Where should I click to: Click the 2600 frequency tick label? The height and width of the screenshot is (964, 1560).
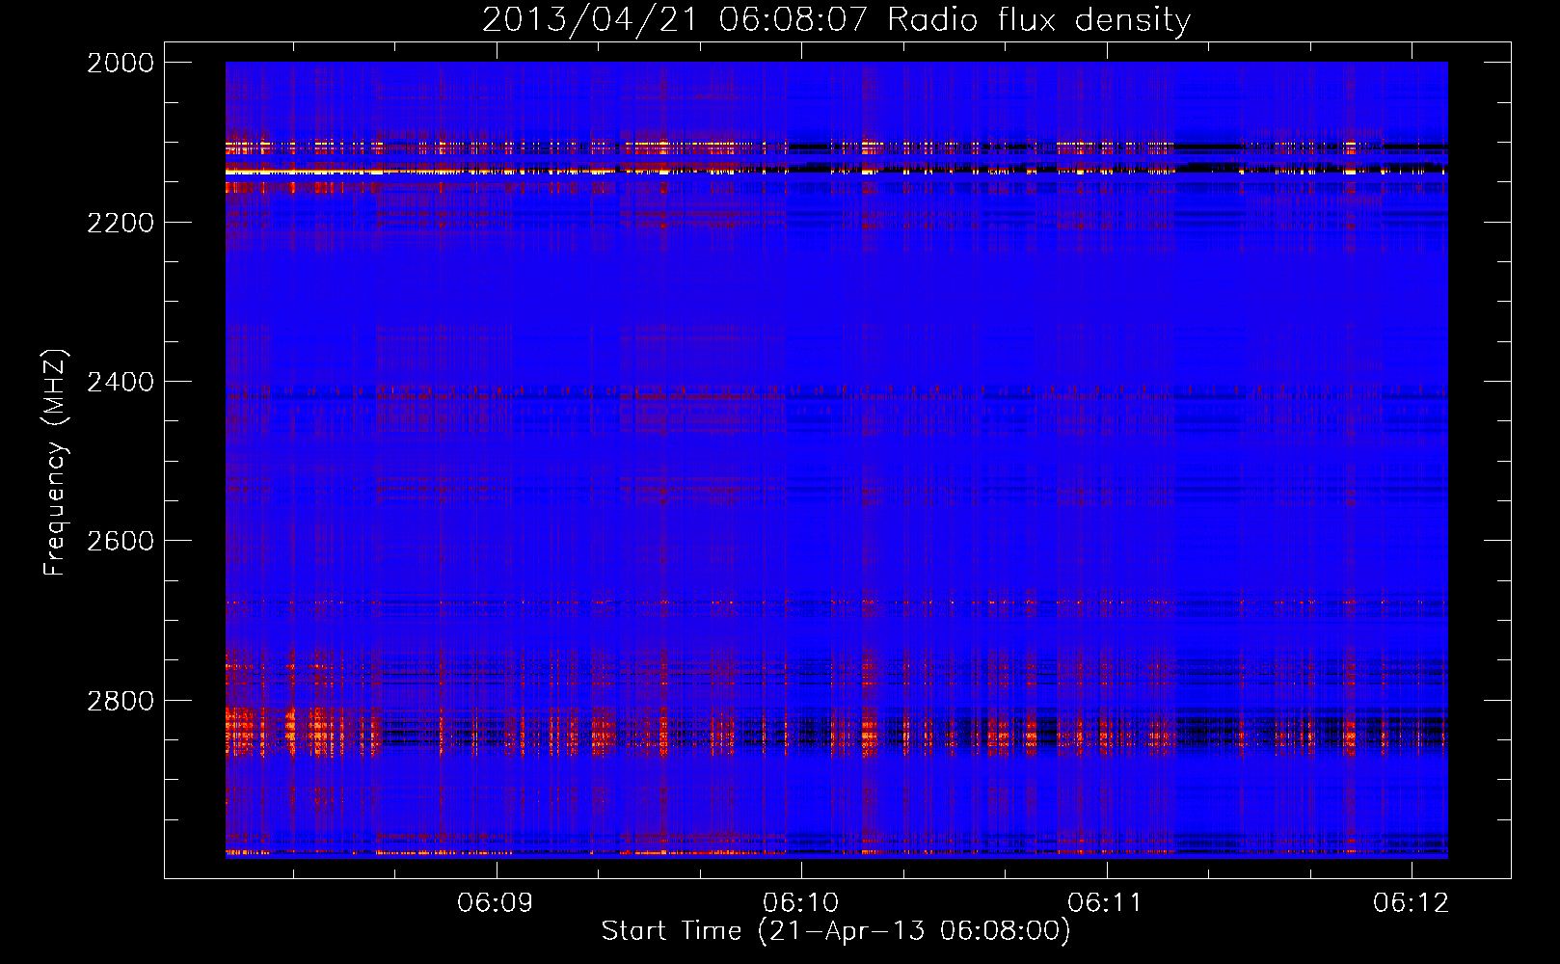121,541
